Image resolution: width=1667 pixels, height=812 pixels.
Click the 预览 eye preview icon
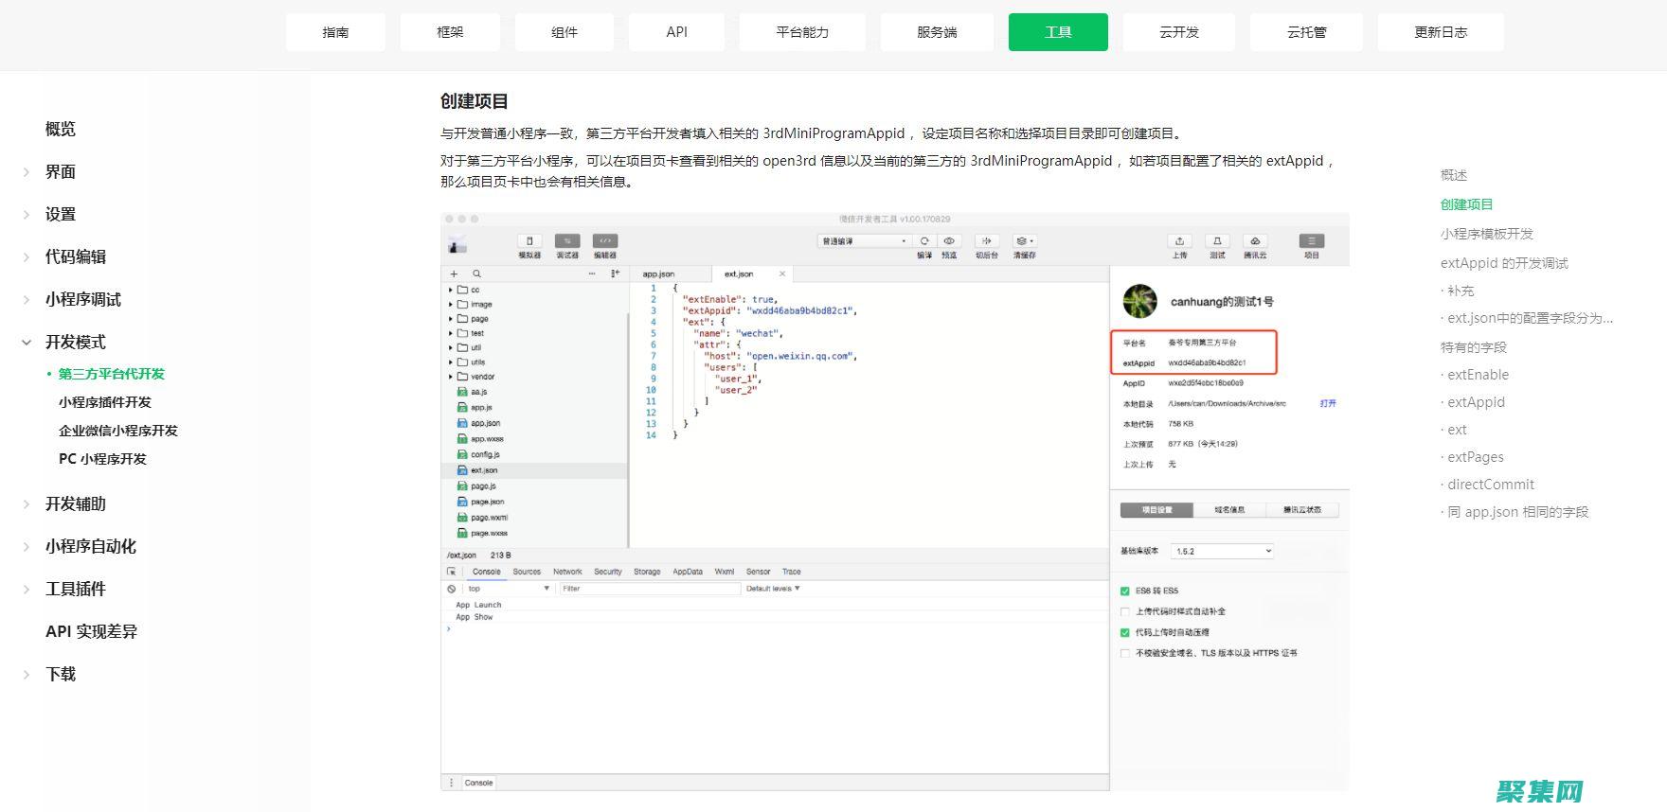949,240
